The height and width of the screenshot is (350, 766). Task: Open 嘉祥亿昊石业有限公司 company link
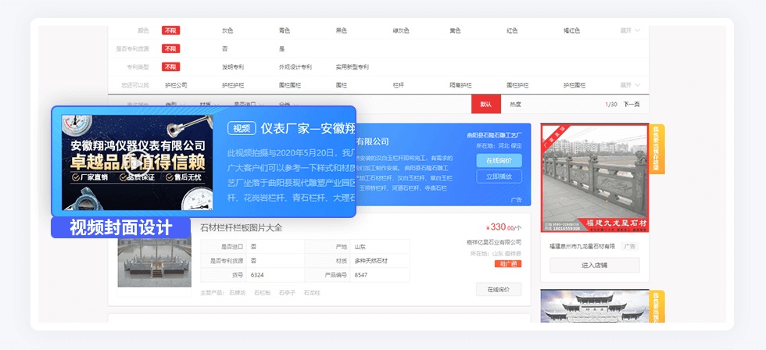494,242
